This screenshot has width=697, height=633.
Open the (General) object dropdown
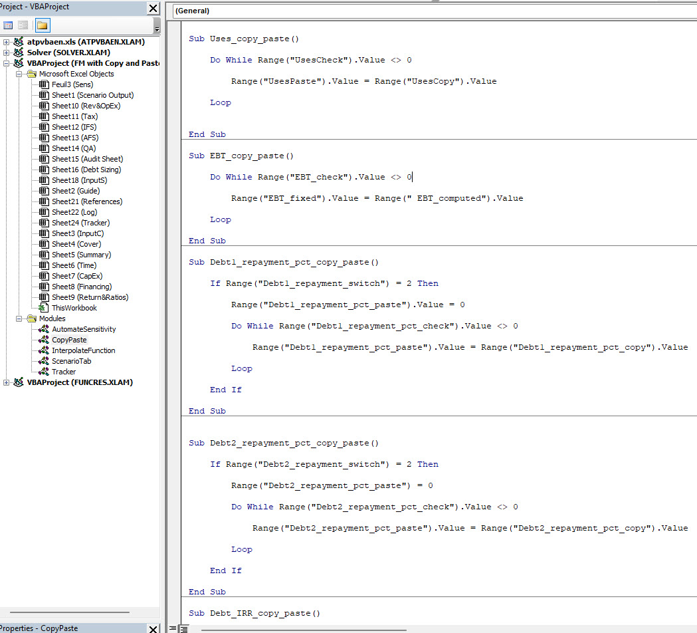tap(435, 11)
